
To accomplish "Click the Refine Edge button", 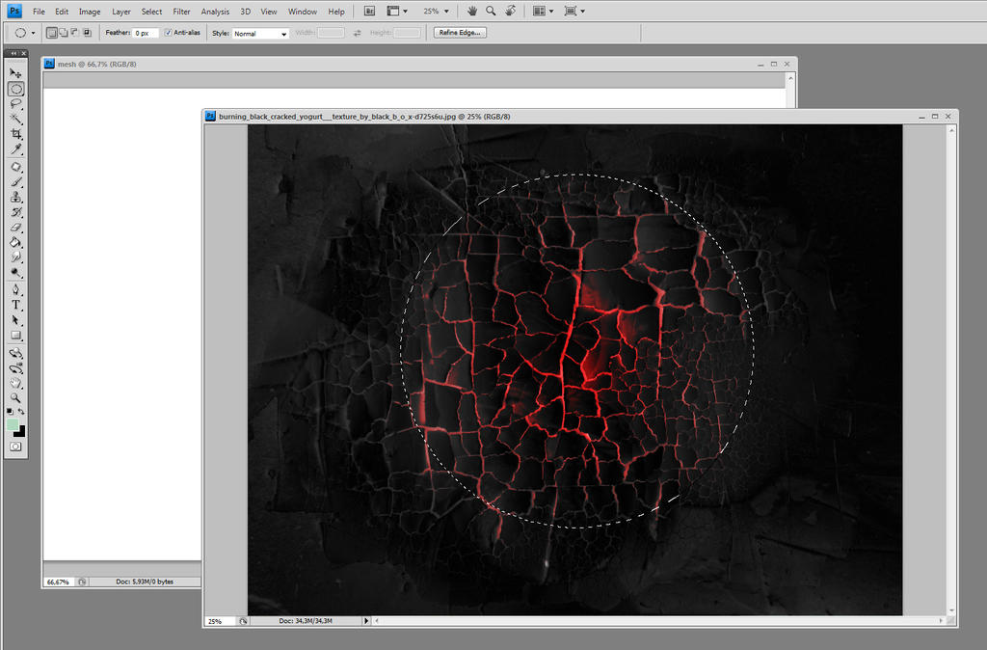I will (x=460, y=33).
